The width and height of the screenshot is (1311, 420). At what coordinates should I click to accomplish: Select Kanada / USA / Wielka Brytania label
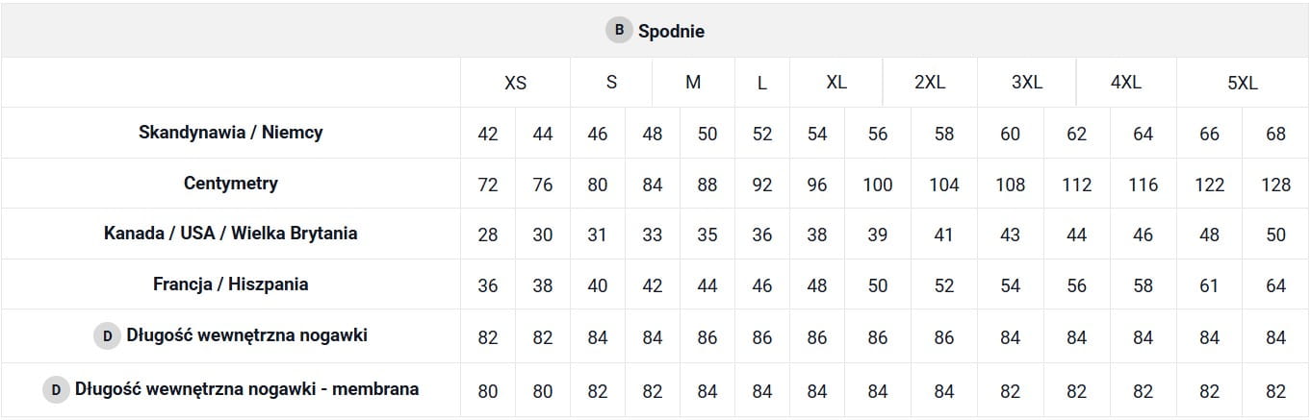coord(231,234)
